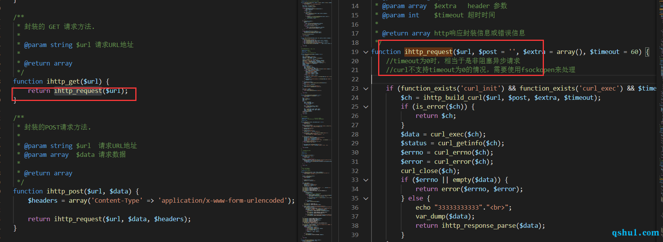
Task: Collapse the fold arrow on line 25
Action: click(x=366, y=107)
